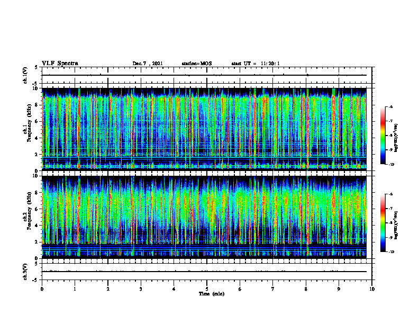Image resolution: width=419 pixels, height=324 pixels.
Task: Click the log(PSD) label beside the ch.1 colorbar
Action: point(397,138)
